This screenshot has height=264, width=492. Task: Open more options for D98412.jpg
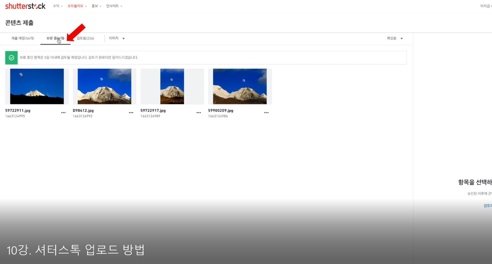point(131,113)
